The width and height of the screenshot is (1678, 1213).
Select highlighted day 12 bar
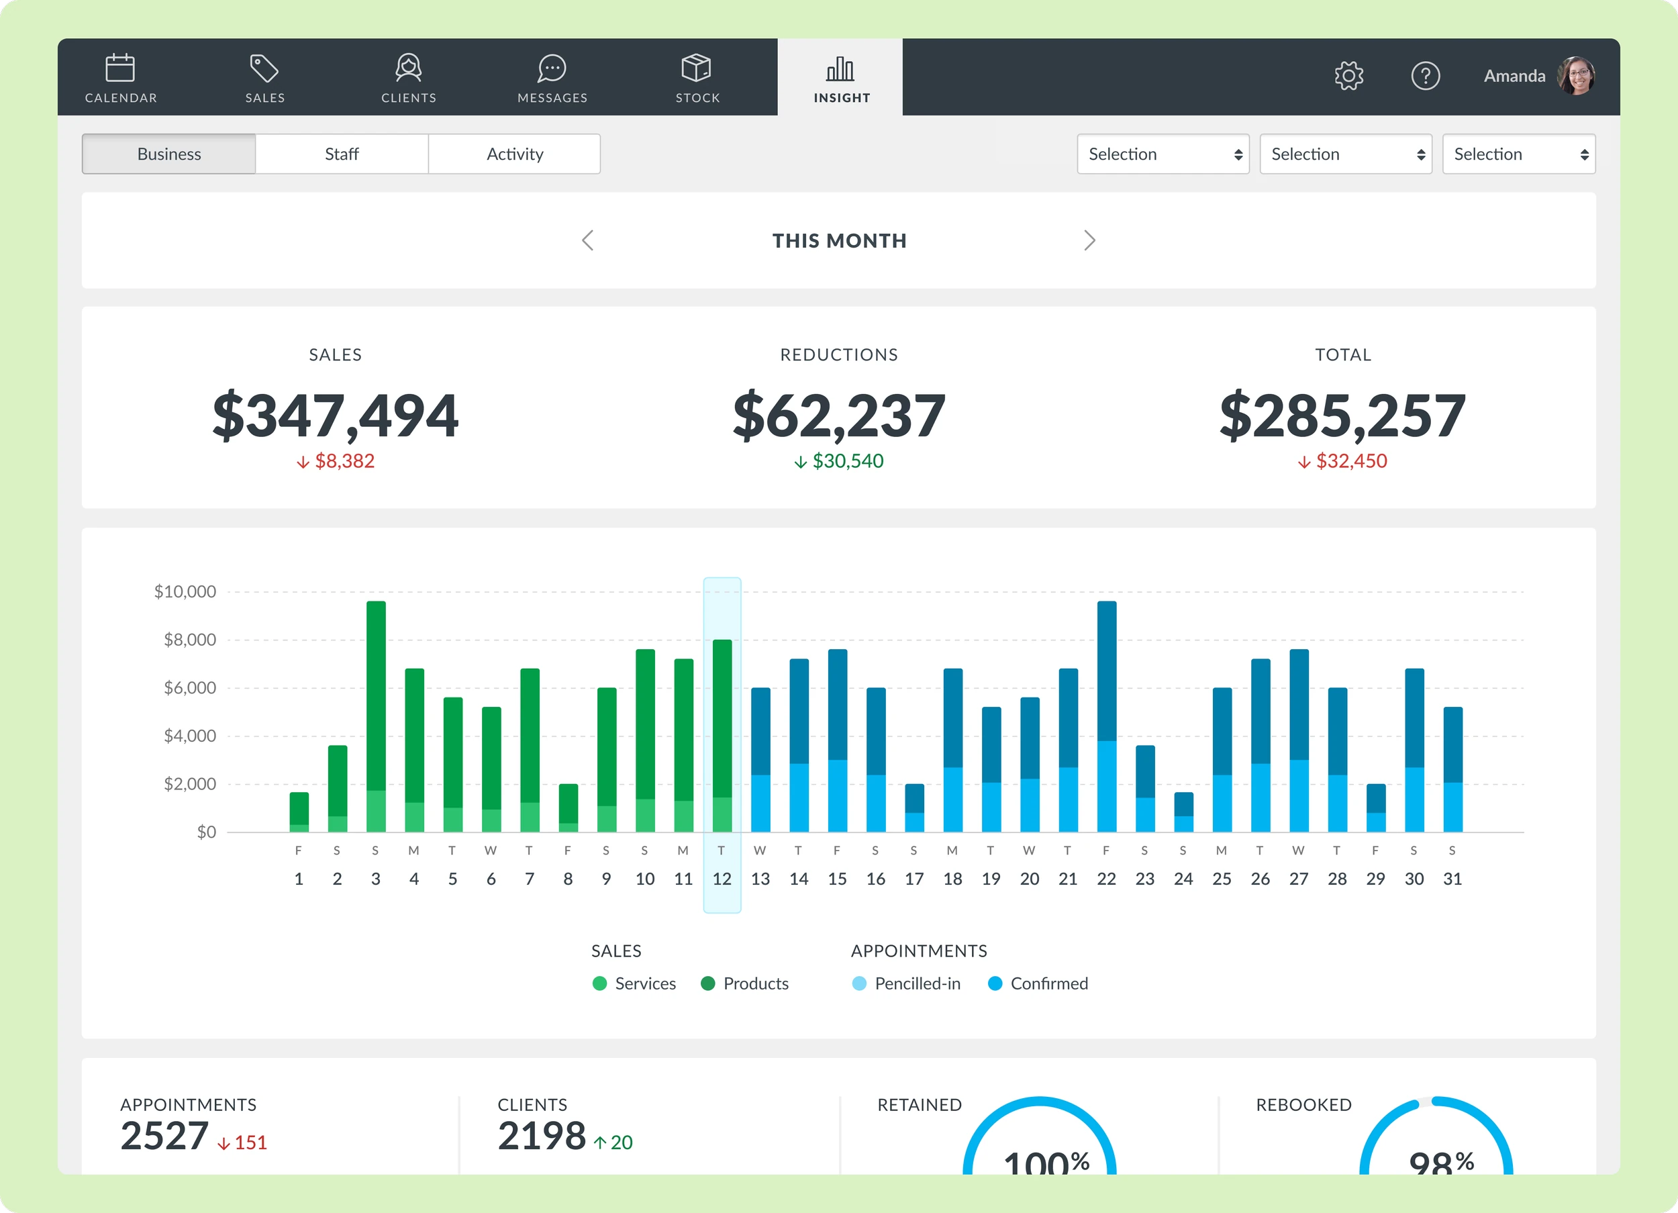point(722,736)
